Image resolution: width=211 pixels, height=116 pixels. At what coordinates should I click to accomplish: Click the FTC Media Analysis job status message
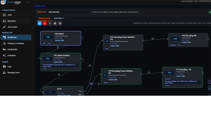coord(61,66)
